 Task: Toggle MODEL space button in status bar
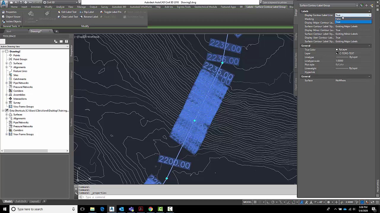tap(247, 202)
